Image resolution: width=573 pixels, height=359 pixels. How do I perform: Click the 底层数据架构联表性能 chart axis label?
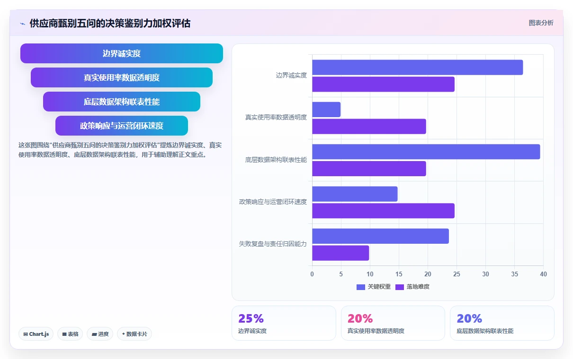[276, 160]
